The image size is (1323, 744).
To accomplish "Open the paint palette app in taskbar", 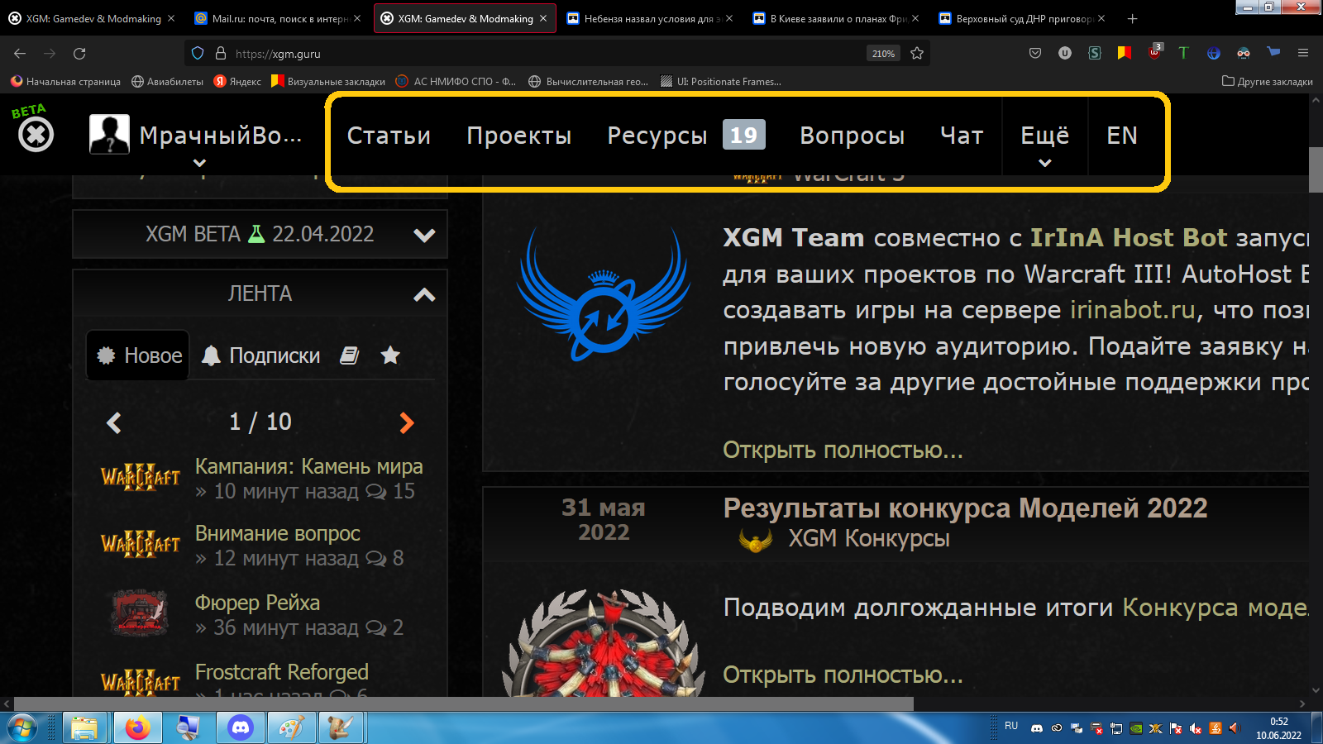I will 291,727.
